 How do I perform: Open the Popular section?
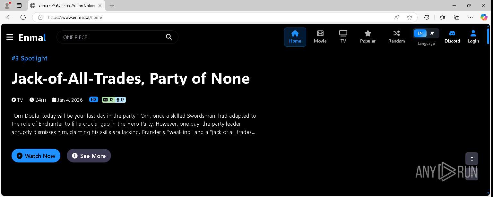[x=368, y=37]
